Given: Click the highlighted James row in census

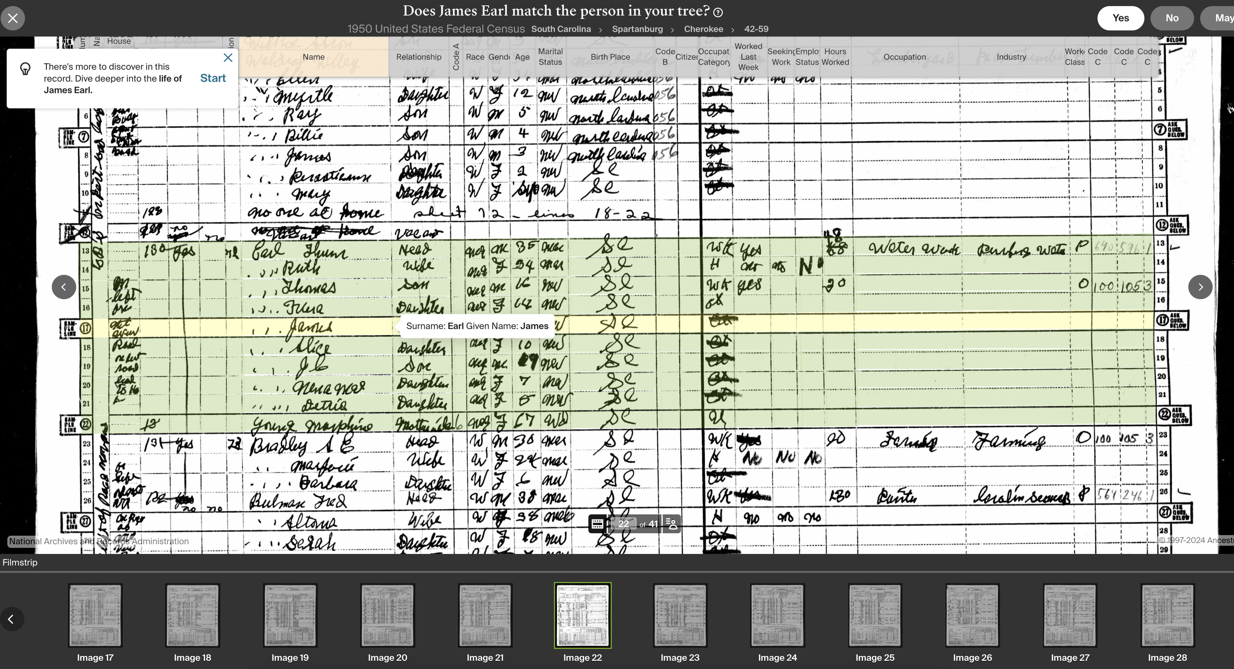Looking at the screenshot, I should [x=311, y=327].
